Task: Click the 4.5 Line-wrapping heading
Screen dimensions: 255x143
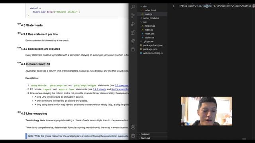Action: click(x=34, y=114)
